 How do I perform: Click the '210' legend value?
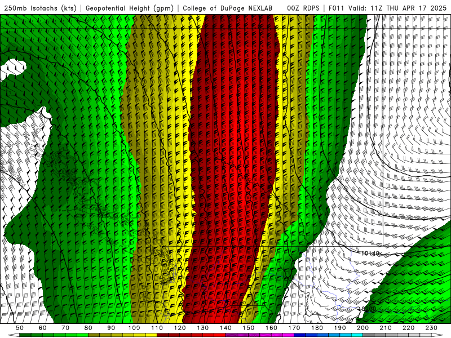(386, 328)
